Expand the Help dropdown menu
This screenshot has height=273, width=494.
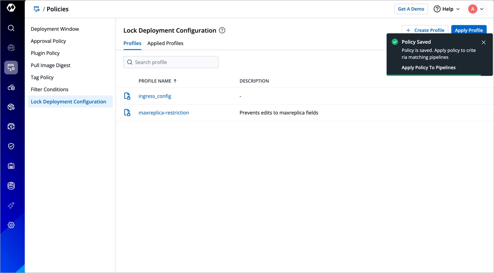(447, 9)
